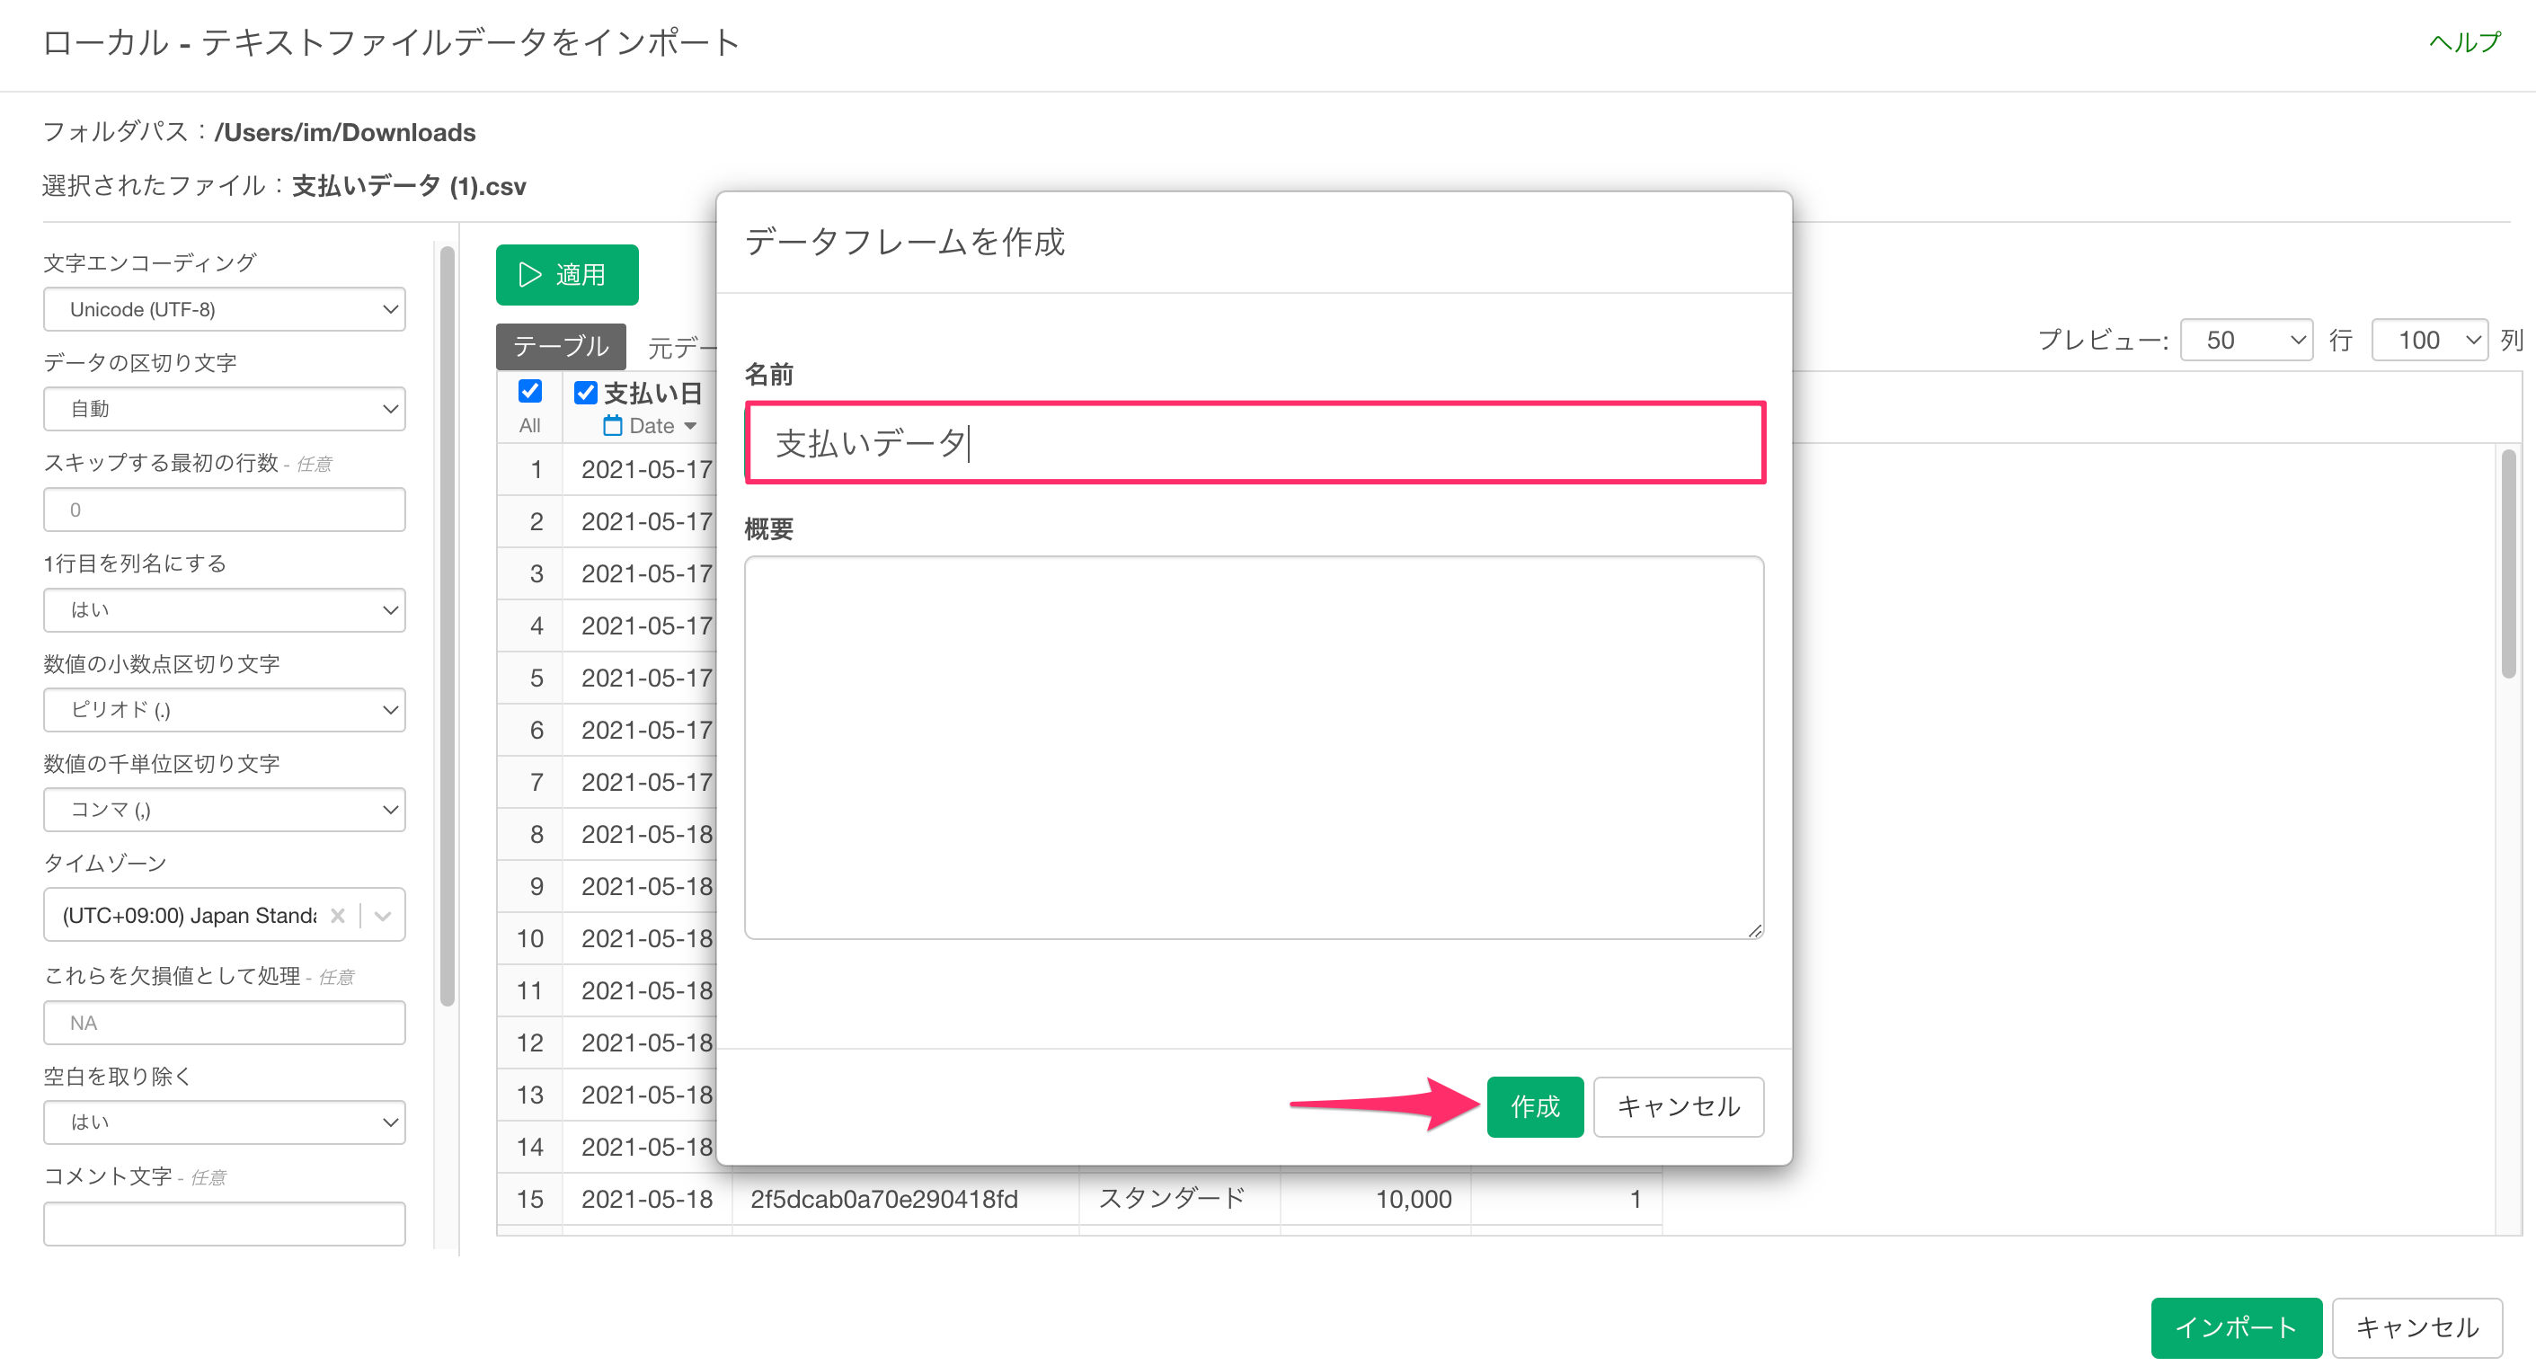Open the preview rows 50 dropdown

point(2246,340)
